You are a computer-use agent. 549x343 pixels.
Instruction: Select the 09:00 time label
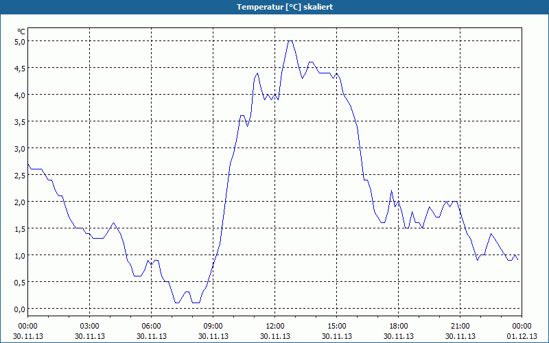pyautogui.click(x=213, y=327)
